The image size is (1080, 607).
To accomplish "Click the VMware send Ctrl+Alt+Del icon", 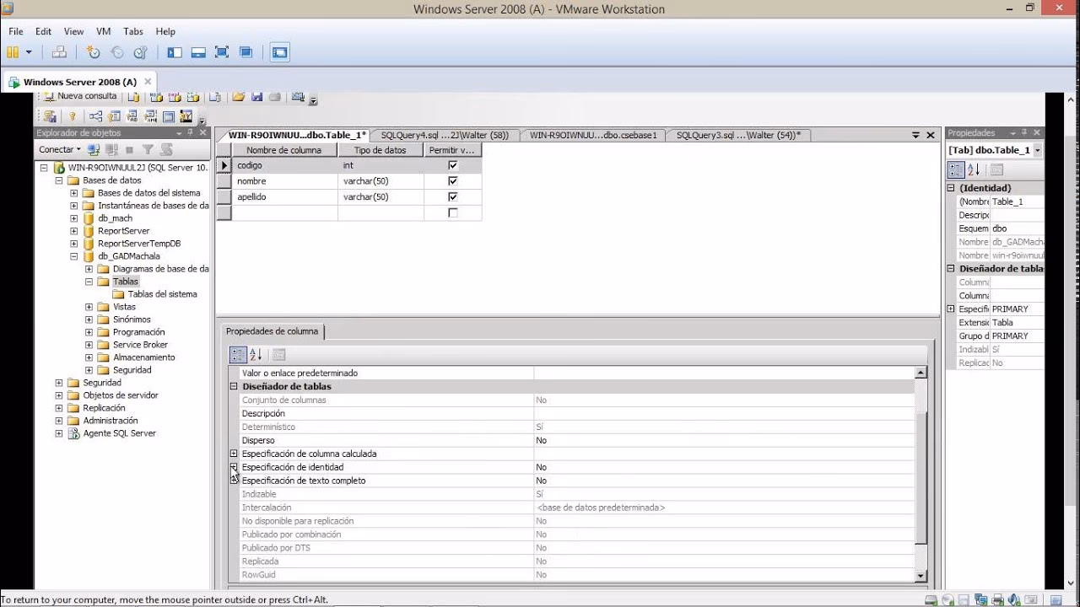I will click(59, 52).
